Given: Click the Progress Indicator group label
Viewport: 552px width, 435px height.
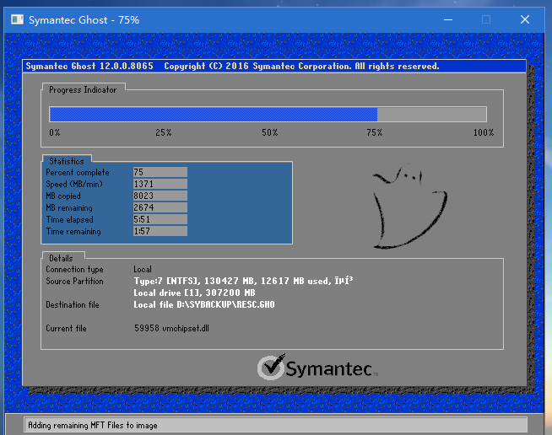Looking at the screenshot, I should (x=83, y=90).
